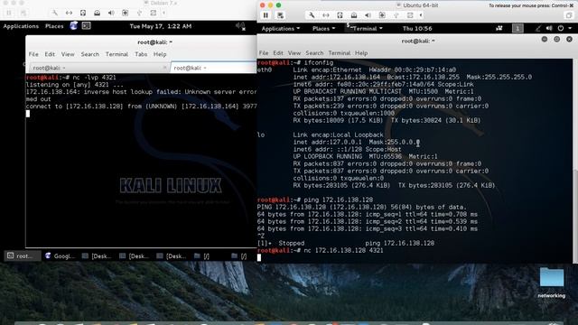578x325 pixels.
Task: Click snapshot icon beside pause in Ubuntu VM toolbar
Action: click(280, 15)
